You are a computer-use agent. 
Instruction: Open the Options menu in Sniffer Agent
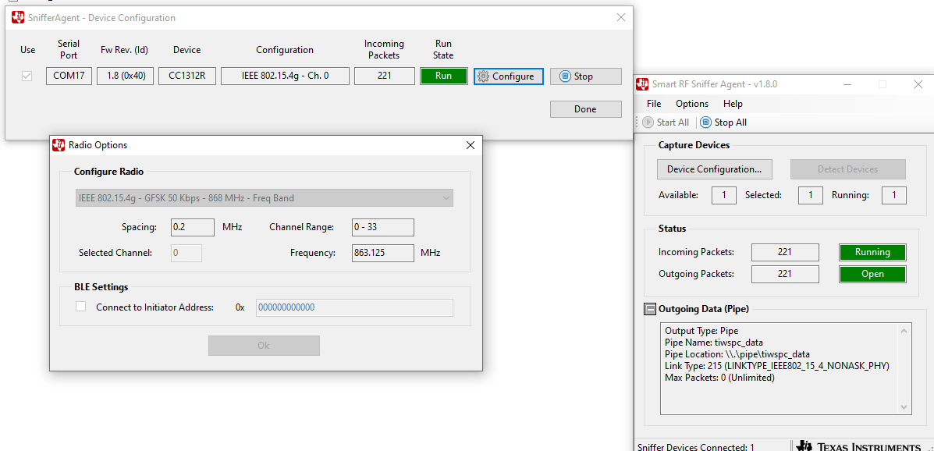[691, 104]
